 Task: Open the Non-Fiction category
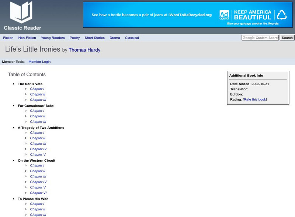[x=27, y=38]
